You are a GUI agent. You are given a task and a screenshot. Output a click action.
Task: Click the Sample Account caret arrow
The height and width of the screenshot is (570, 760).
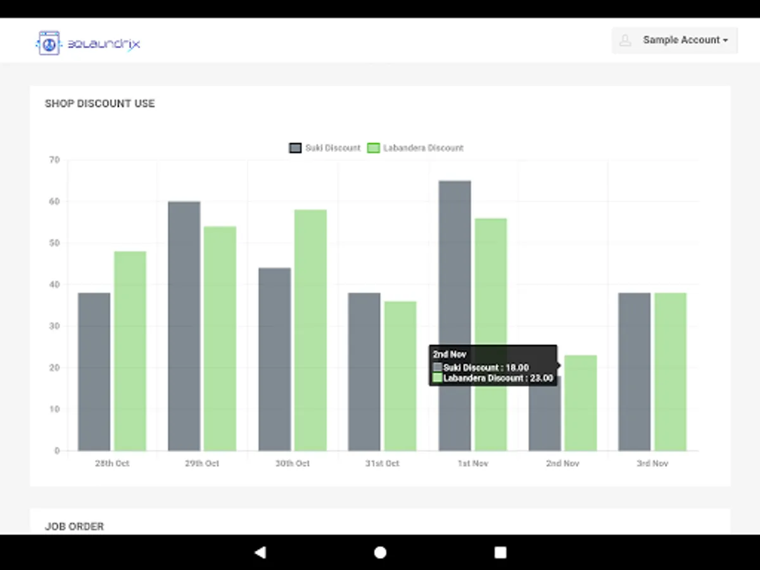click(x=725, y=41)
